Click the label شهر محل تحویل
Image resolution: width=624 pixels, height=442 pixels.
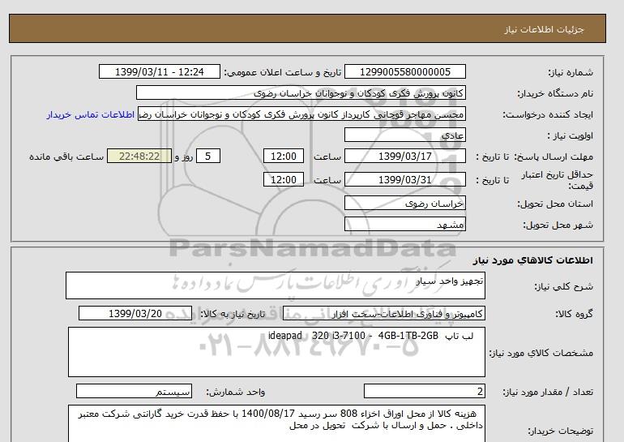(x=558, y=225)
